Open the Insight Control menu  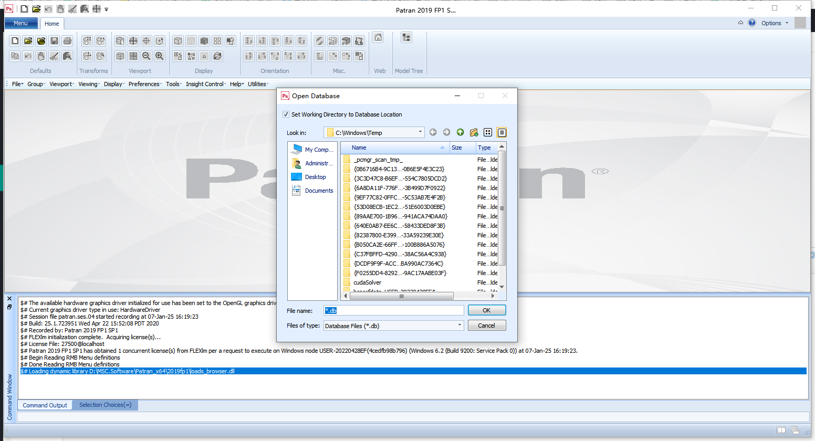205,84
